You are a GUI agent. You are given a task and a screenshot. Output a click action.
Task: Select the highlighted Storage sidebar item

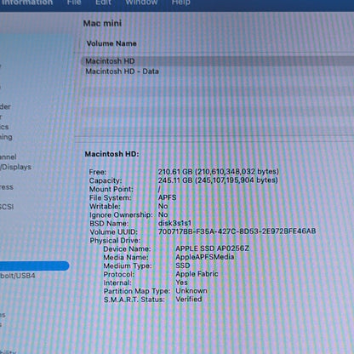coord(34,265)
